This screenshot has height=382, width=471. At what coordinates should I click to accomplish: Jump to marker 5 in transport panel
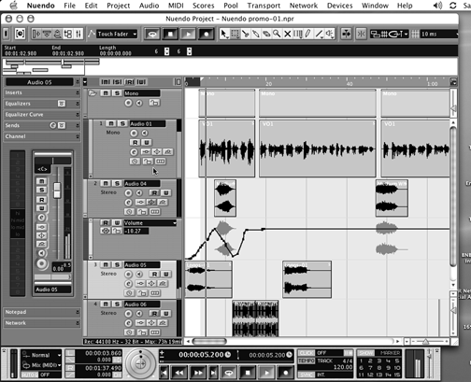pyautogui.click(x=397, y=361)
